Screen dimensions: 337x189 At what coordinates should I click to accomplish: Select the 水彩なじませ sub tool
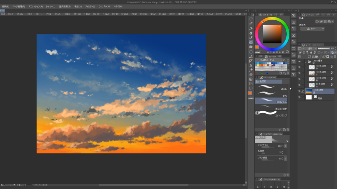point(271,107)
